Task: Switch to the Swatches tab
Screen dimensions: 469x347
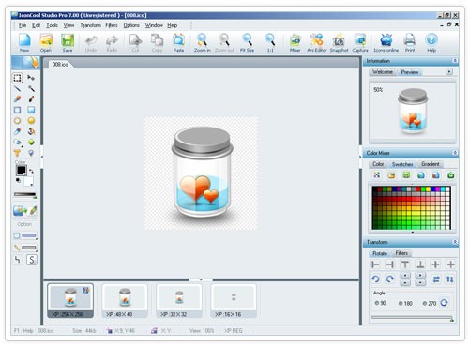Action: (402, 164)
